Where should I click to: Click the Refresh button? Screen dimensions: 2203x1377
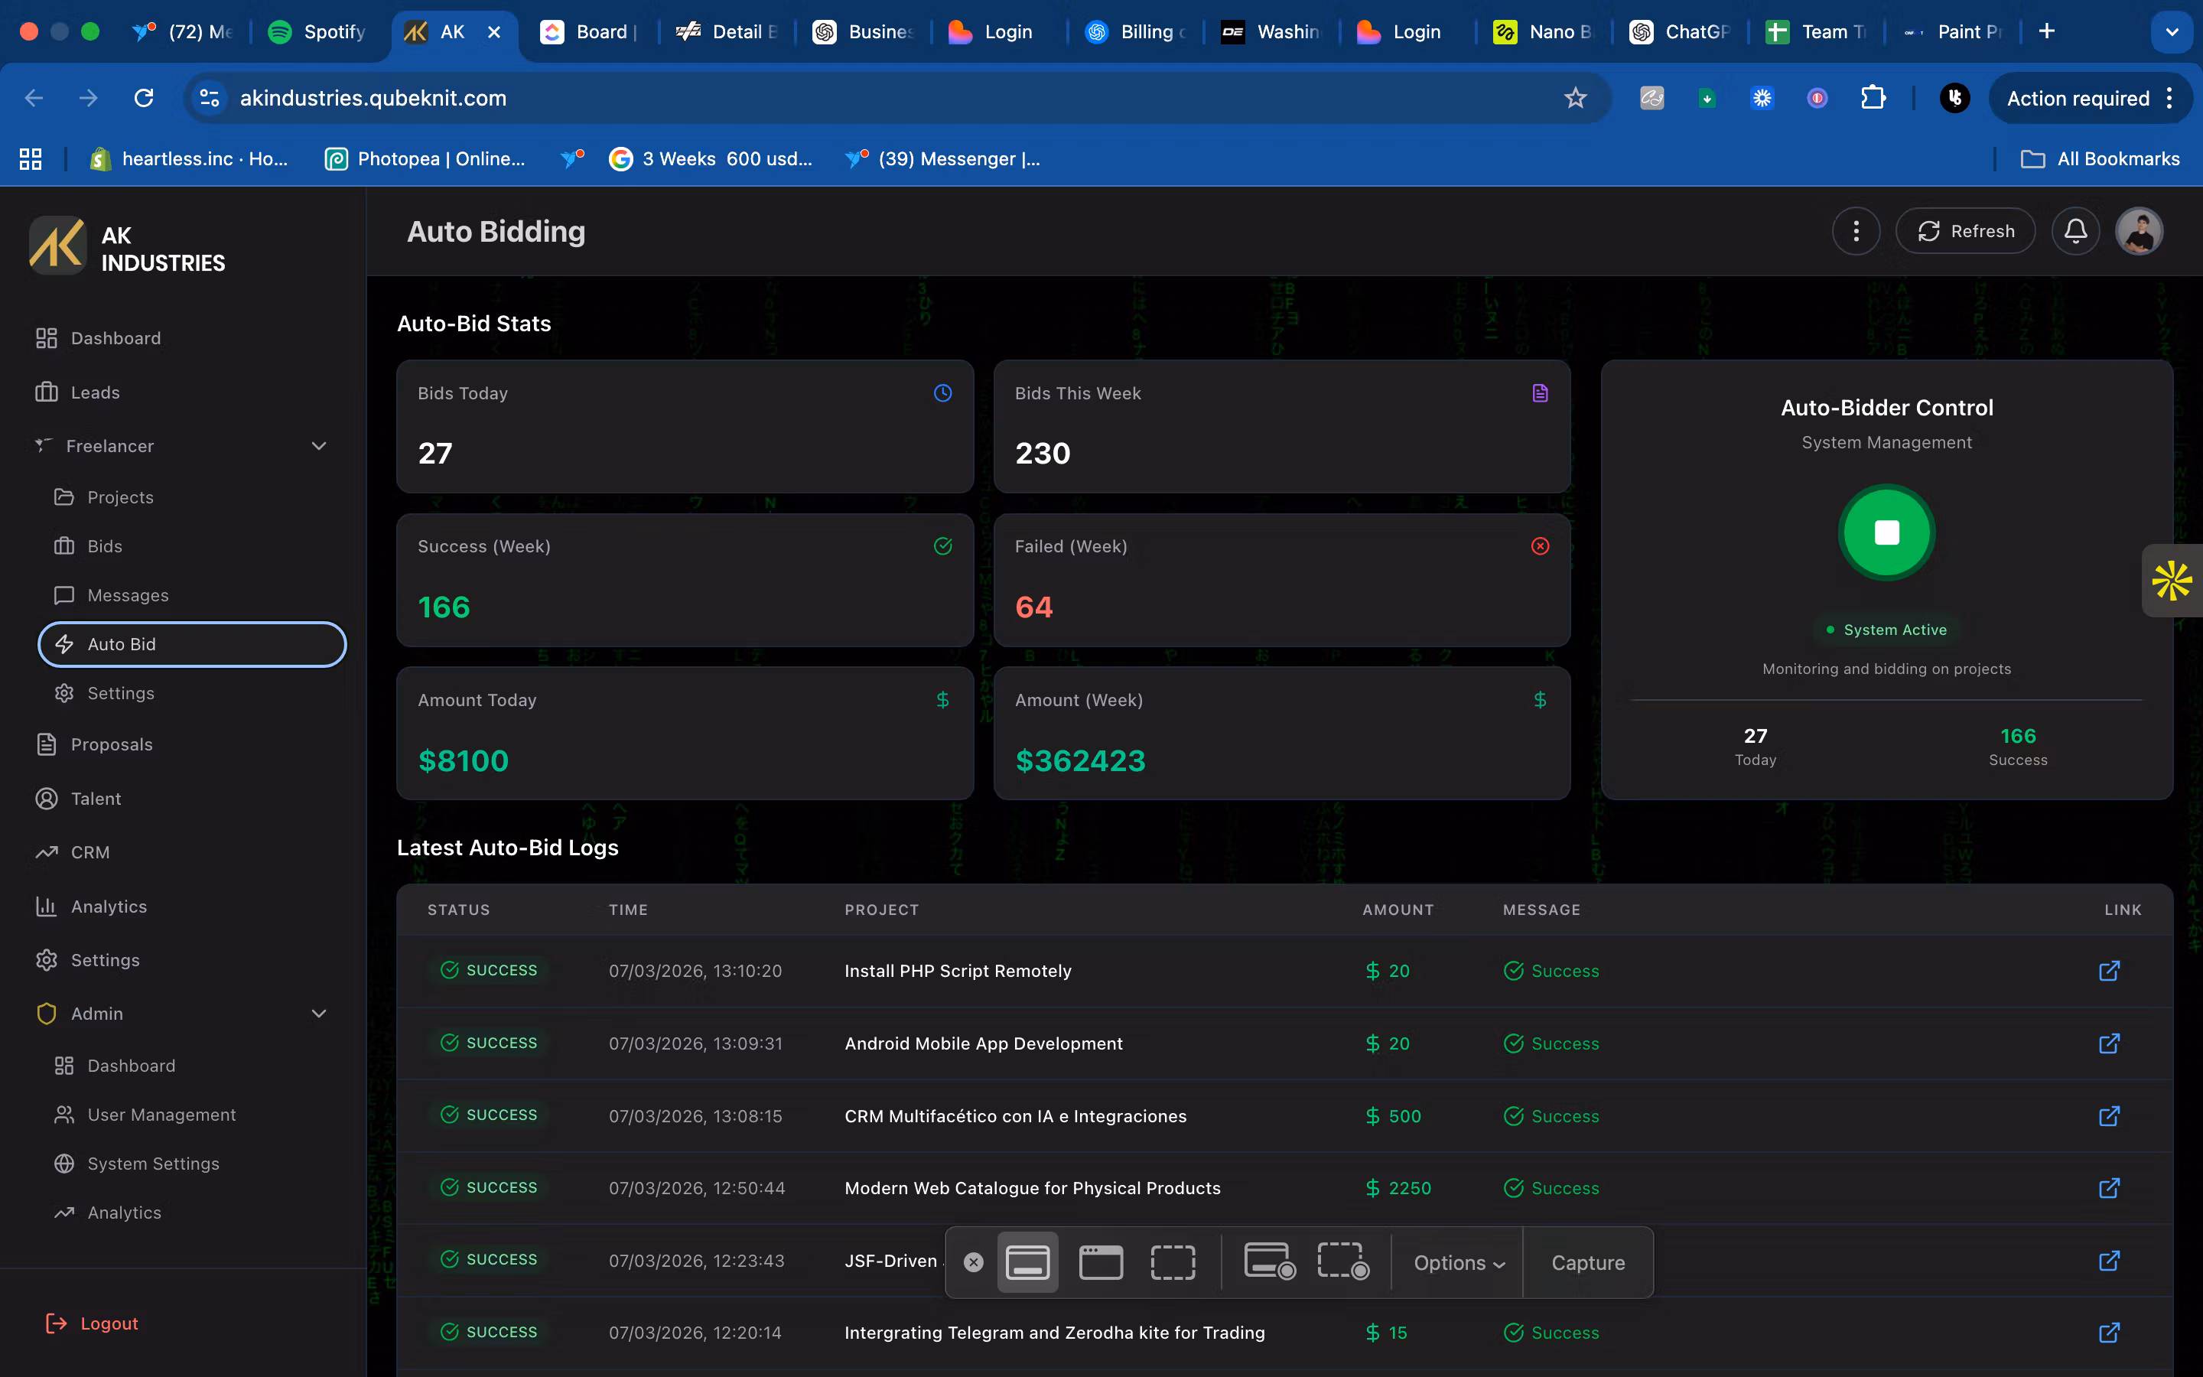click(x=1964, y=231)
